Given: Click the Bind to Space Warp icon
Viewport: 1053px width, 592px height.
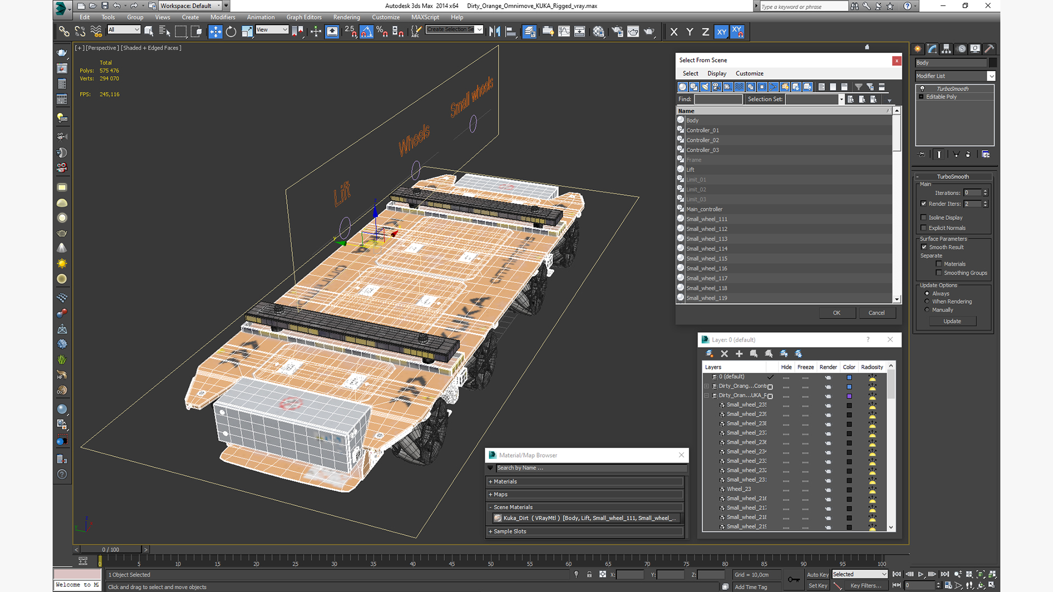Looking at the screenshot, I should pos(96,32).
